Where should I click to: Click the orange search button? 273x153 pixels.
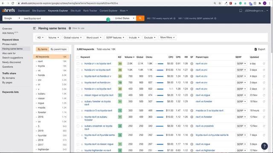pyautogui.click(x=140, y=18)
